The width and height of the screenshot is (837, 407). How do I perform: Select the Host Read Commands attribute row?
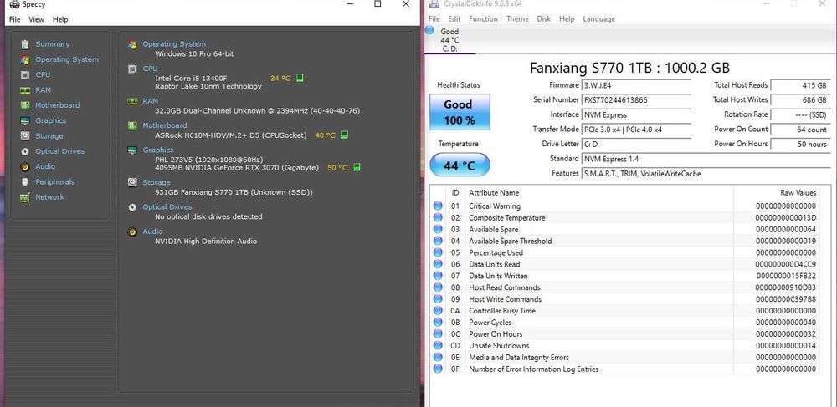625,287
